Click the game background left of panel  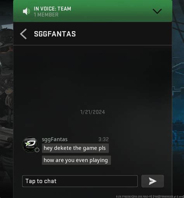[7, 99]
